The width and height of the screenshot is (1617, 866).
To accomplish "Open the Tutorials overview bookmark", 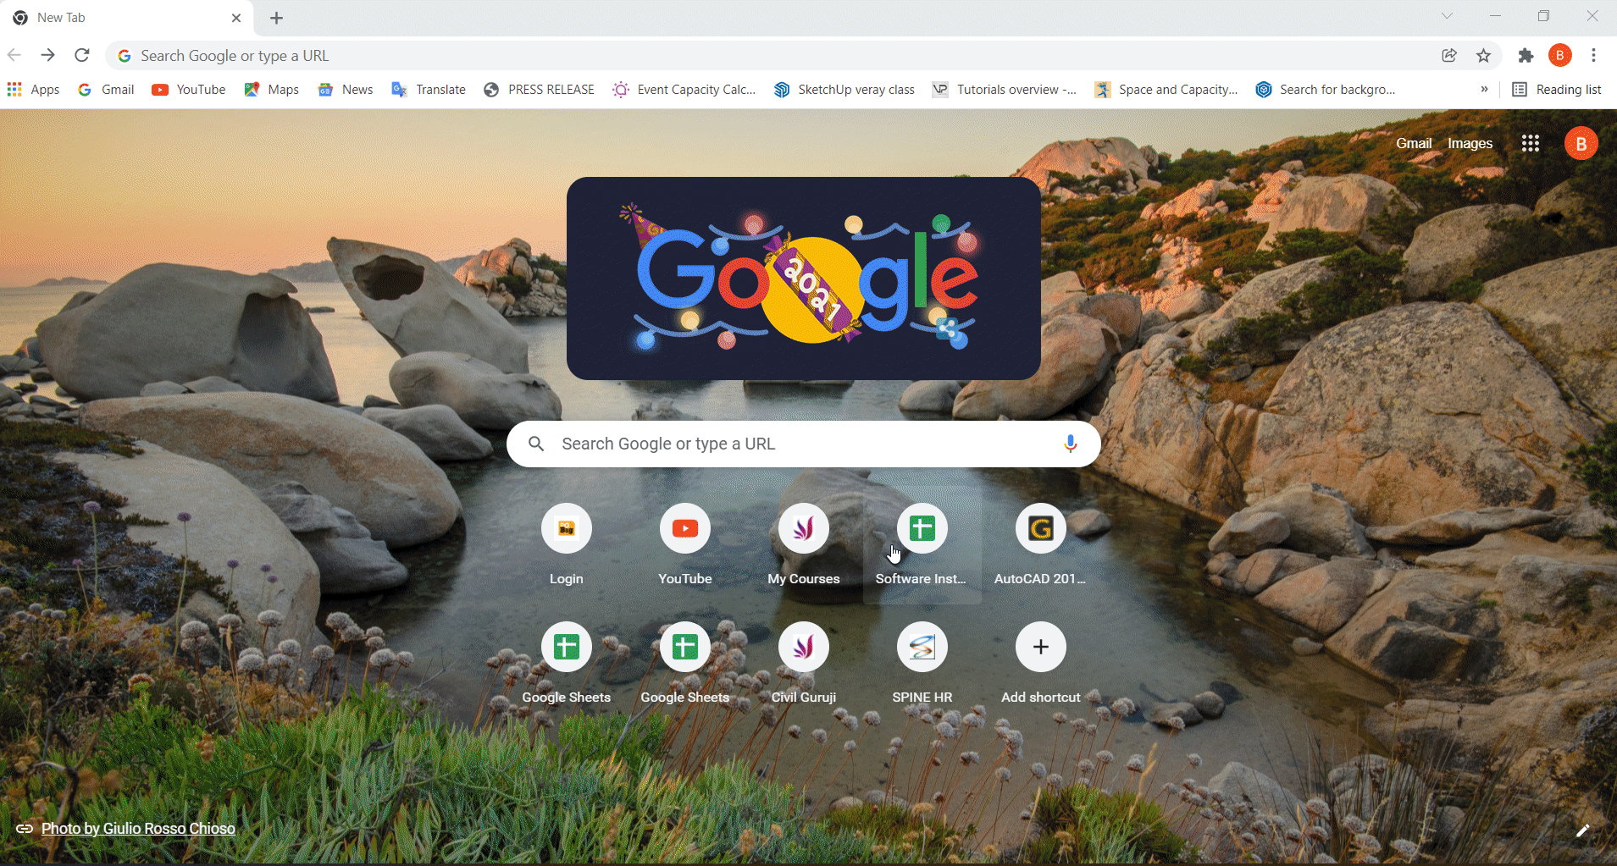I will (1005, 89).
